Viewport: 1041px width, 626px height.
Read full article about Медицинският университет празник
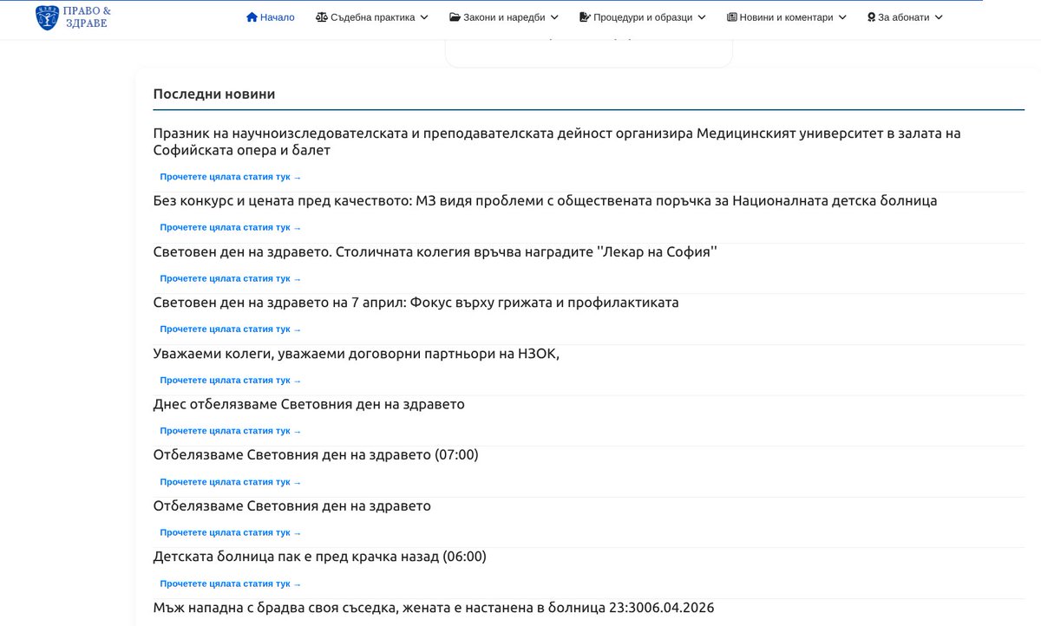[230, 177]
